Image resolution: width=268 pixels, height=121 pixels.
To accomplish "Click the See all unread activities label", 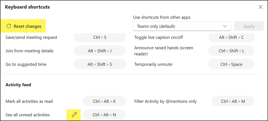I will (28, 115).
